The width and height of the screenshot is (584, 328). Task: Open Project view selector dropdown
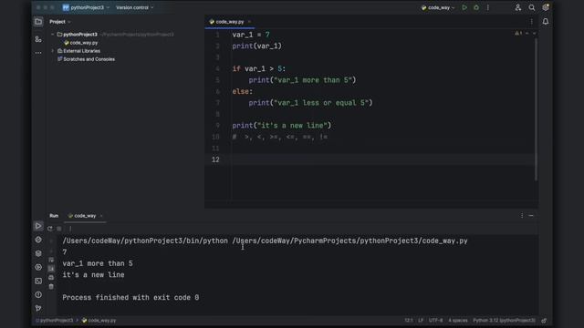tap(60, 22)
